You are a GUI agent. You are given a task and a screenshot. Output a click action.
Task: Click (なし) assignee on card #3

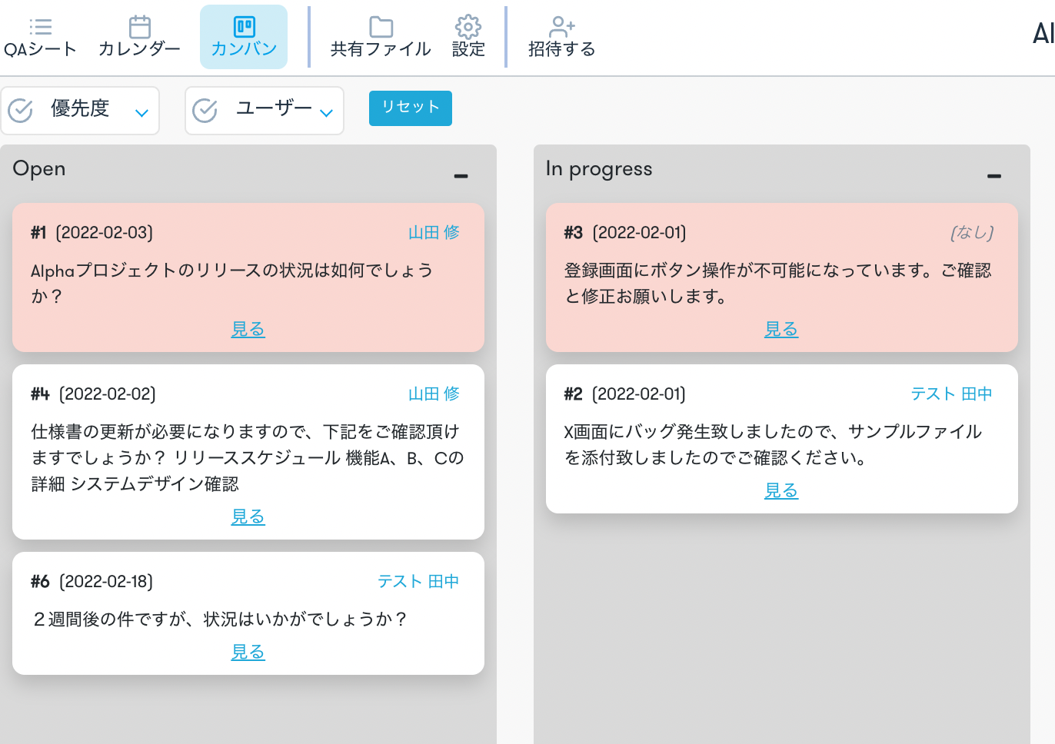[972, 232]
